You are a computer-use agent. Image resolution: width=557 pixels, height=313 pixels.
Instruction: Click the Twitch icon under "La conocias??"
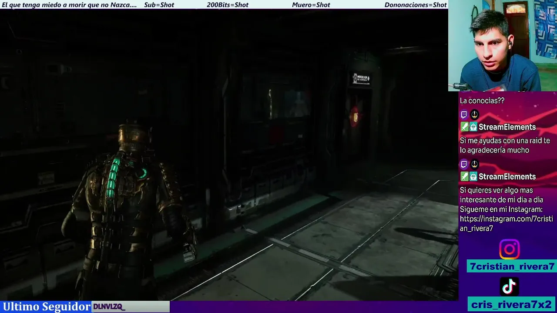[x=464, y=115]
